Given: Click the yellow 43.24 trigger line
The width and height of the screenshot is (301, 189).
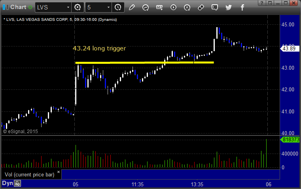Looking at the screenshot, I should click(x=144, y=63).
